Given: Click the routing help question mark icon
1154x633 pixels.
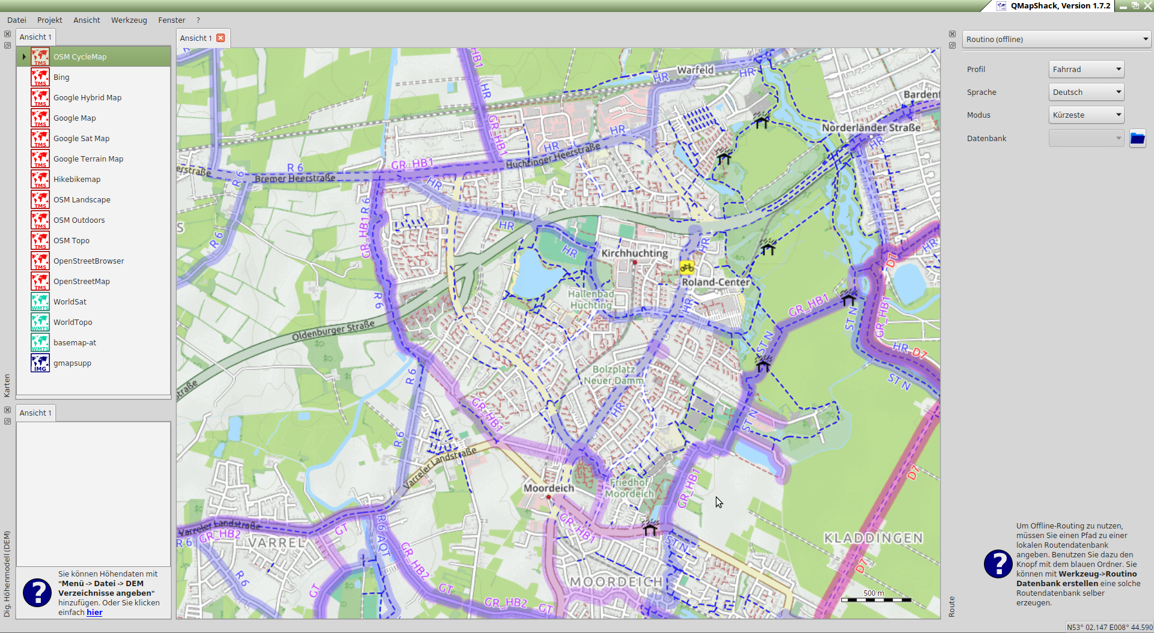Looking at the screenshot, I should coord(998,564).
